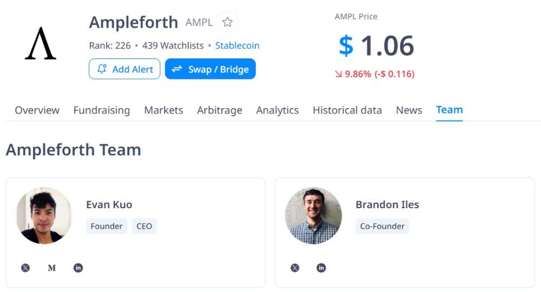Click Brandon Iles's profile photo
The height and width of the screenshot is (292, 541).
tap(313, 216)
